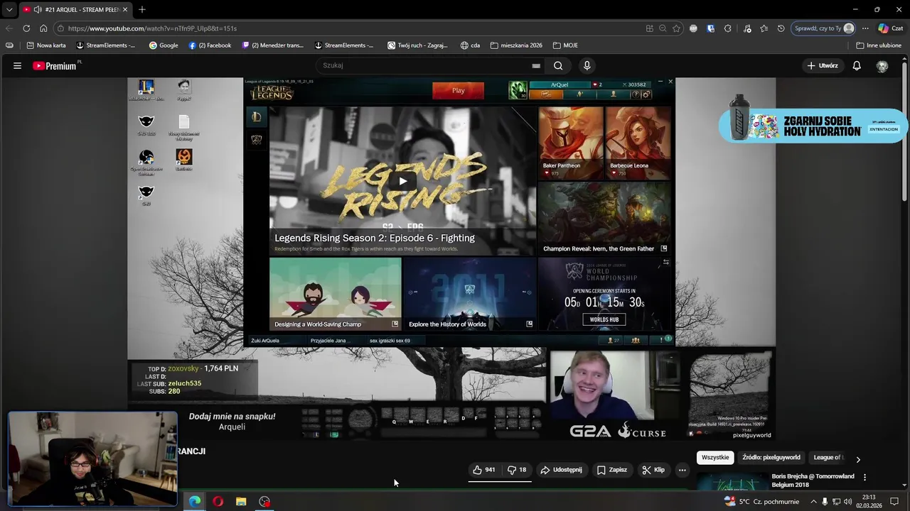910x511 pixels.
Task: Click the play button on Legends Rising video
Action: click(x=402, y=181)
